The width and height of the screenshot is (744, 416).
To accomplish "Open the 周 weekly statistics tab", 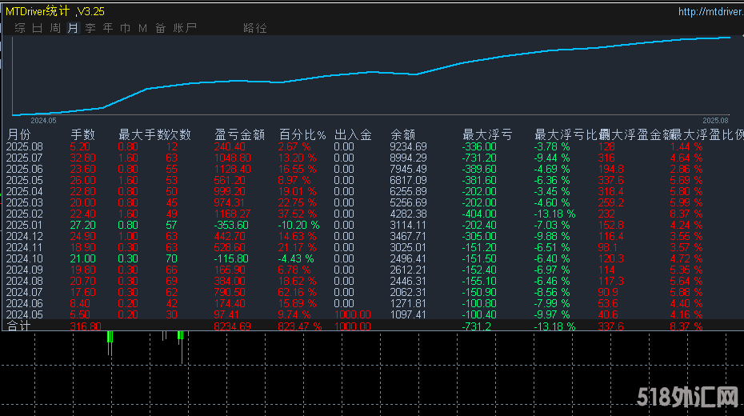I will 55,28.
